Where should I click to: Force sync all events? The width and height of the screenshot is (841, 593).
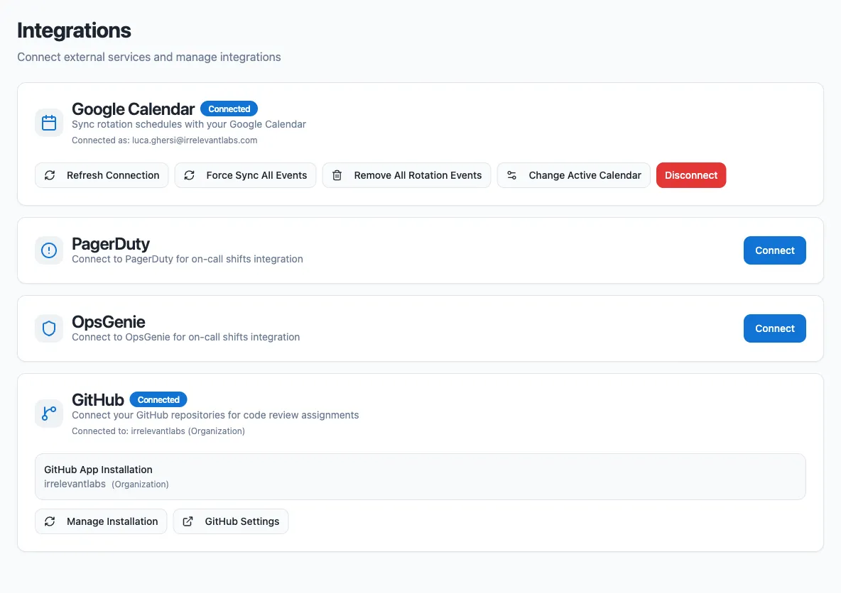pyautogui.click(x=246, y=175)
